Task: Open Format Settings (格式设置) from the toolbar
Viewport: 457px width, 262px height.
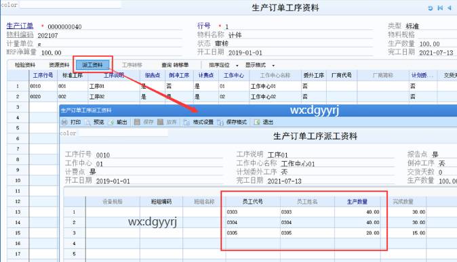Action: (199, 123)
